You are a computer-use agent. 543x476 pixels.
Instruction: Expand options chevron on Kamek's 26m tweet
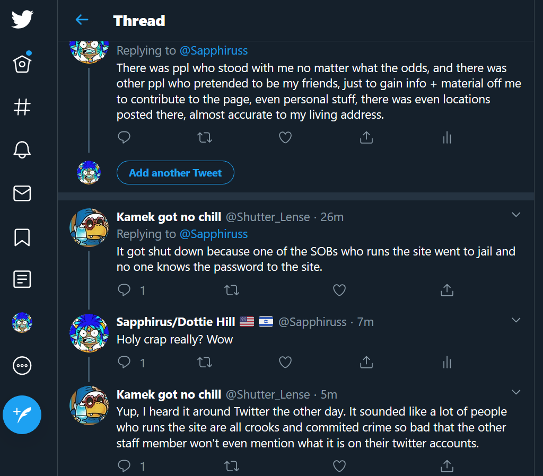(x=515, y=215)
